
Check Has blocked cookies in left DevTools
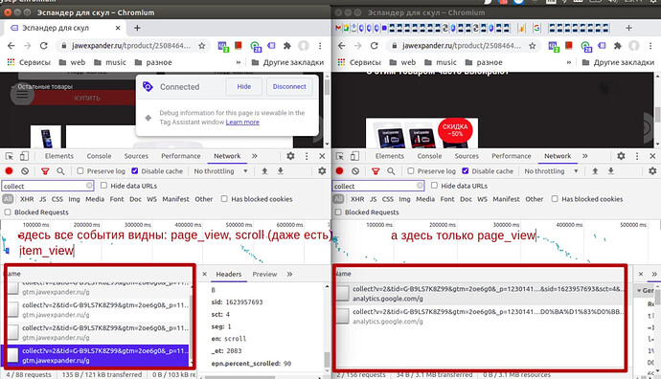coord(224,199)
